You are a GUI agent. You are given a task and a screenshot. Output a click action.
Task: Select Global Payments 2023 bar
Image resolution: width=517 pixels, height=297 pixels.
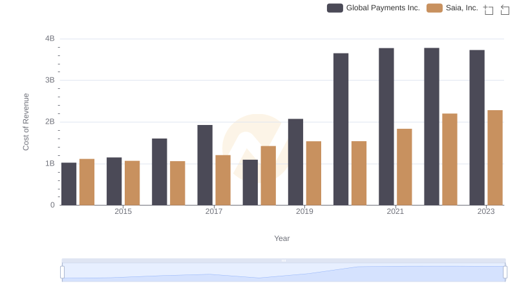click(477, 128)
